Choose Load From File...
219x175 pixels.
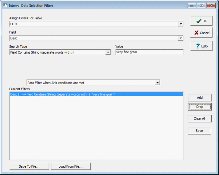pyautogui.click(x=71, y=166)
